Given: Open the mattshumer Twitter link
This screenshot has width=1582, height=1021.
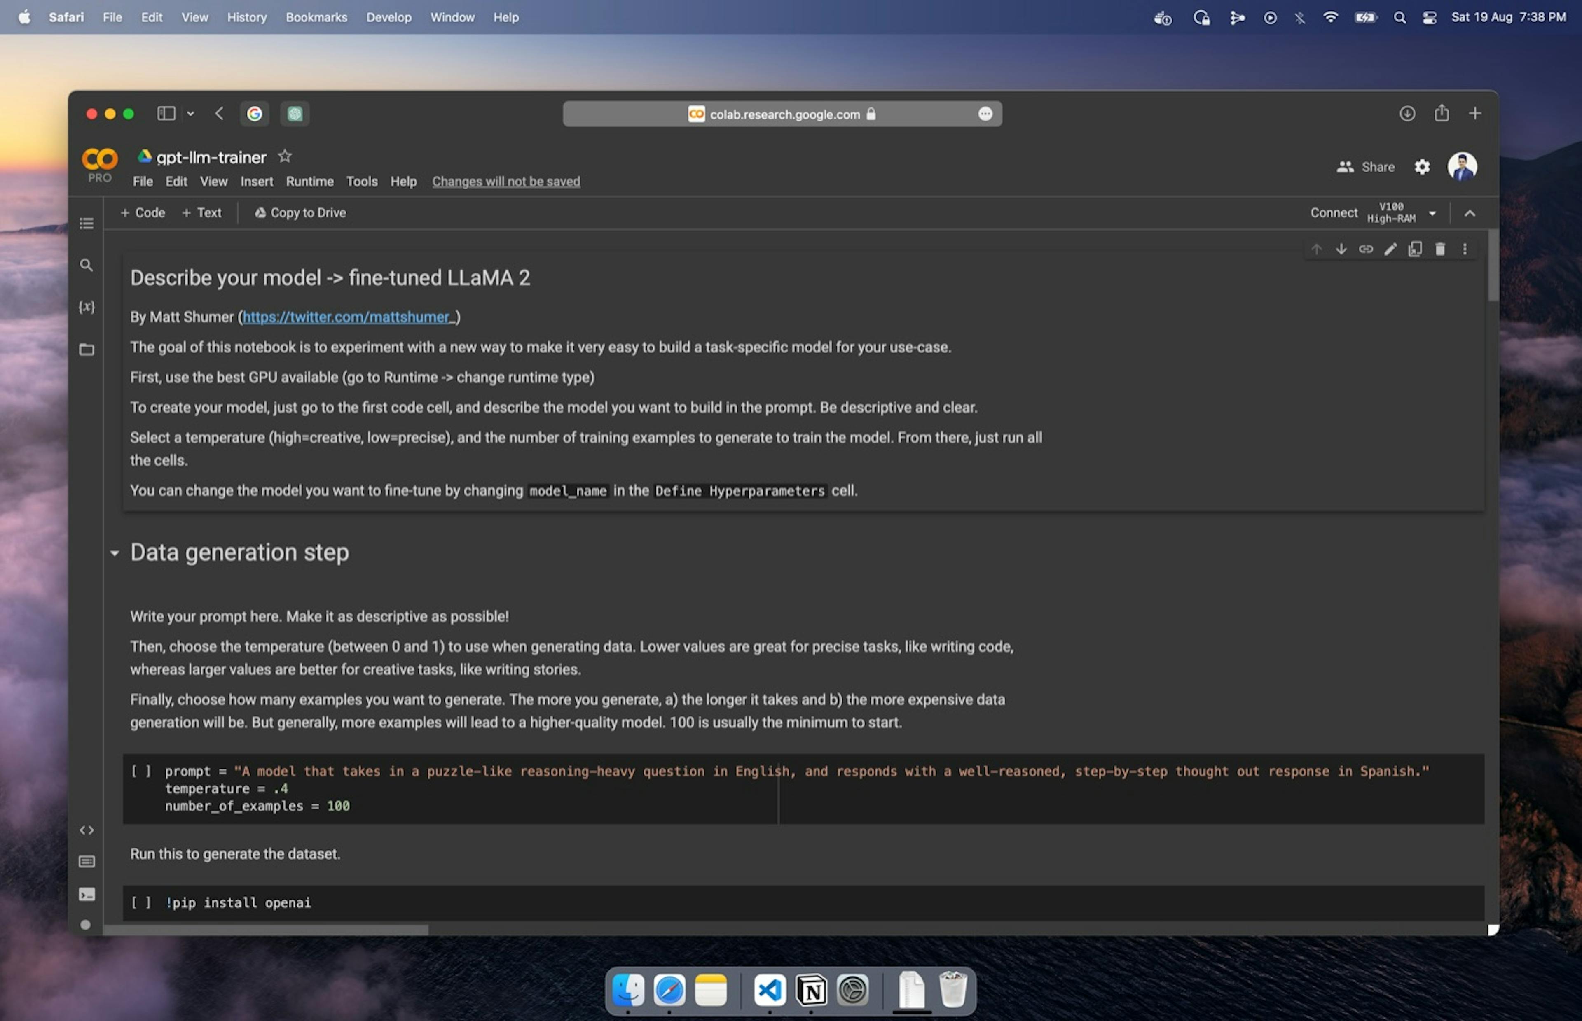Looking at the screenshot, I should click(x=348, y=317).
